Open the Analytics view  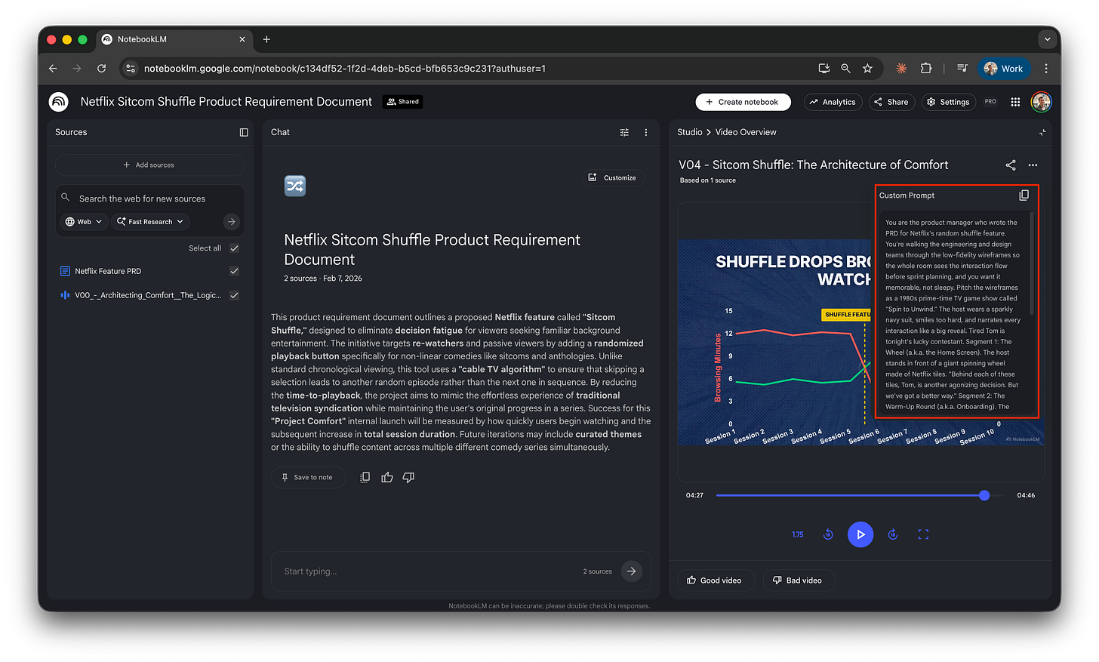(x=833, y=102)
